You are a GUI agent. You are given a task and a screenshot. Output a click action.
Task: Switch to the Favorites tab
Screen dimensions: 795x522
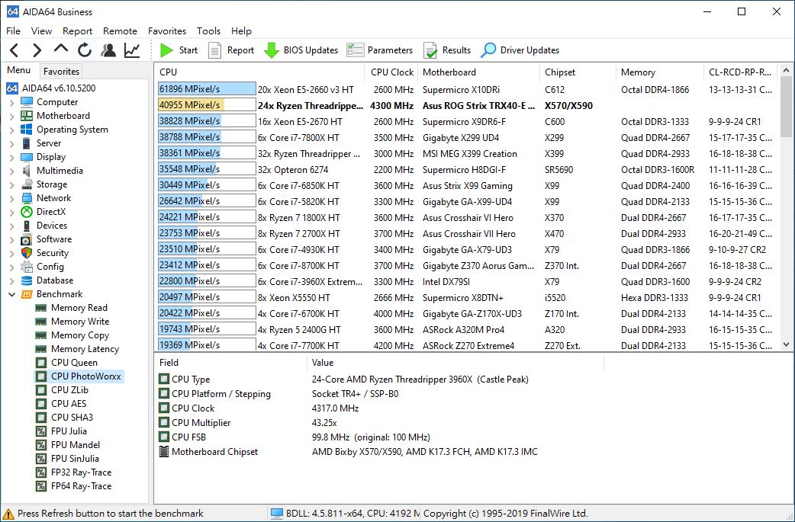coord(61,72)
